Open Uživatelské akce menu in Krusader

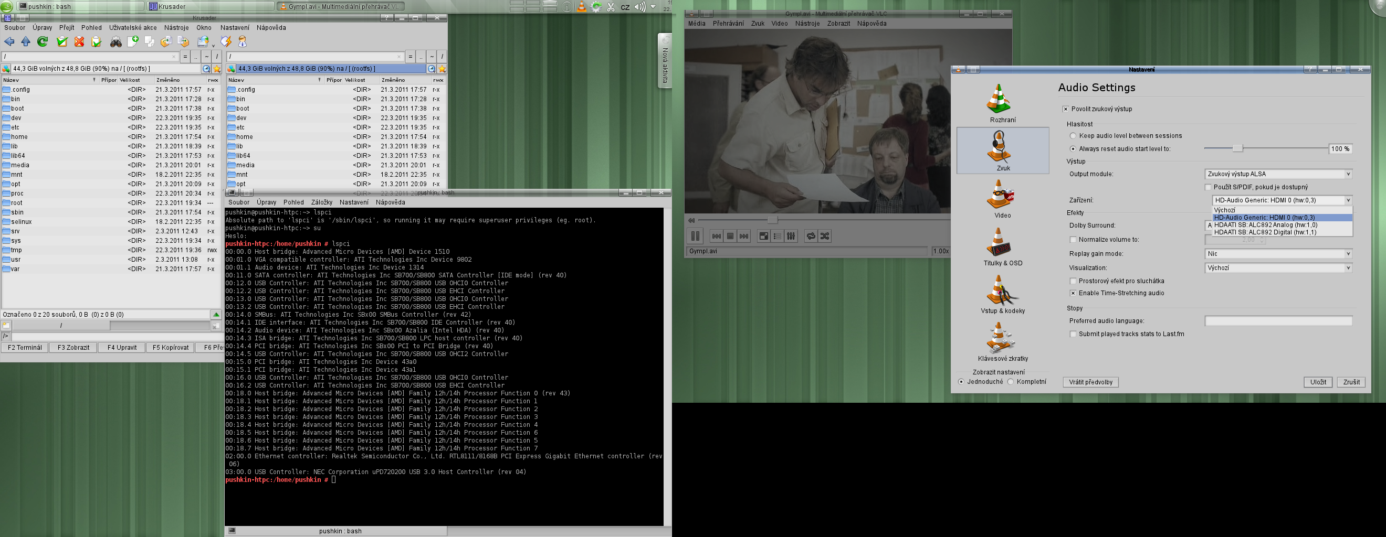point(133,27)
